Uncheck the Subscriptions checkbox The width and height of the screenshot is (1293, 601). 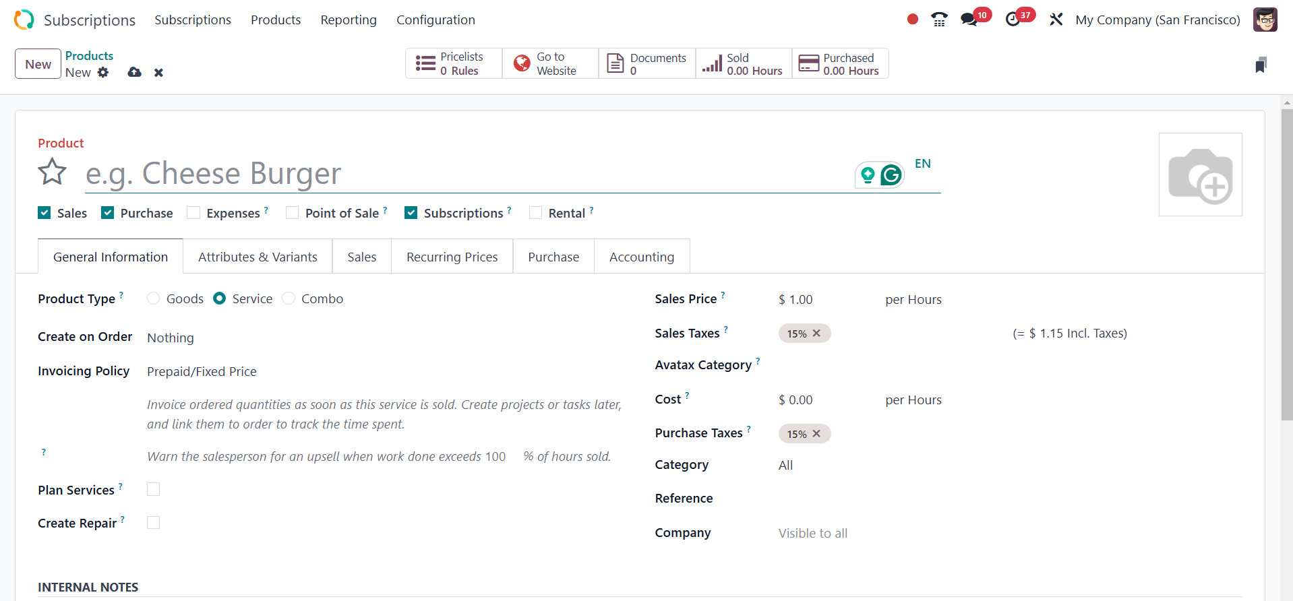tap(411, 213)
